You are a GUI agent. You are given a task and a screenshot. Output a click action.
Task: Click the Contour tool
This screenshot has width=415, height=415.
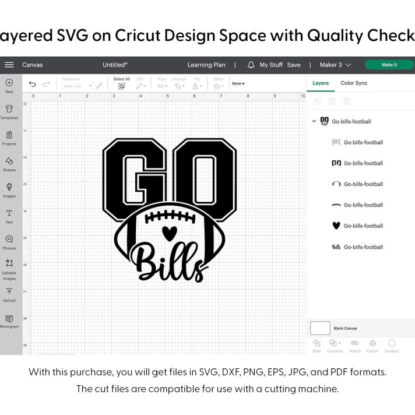(392, 346)
